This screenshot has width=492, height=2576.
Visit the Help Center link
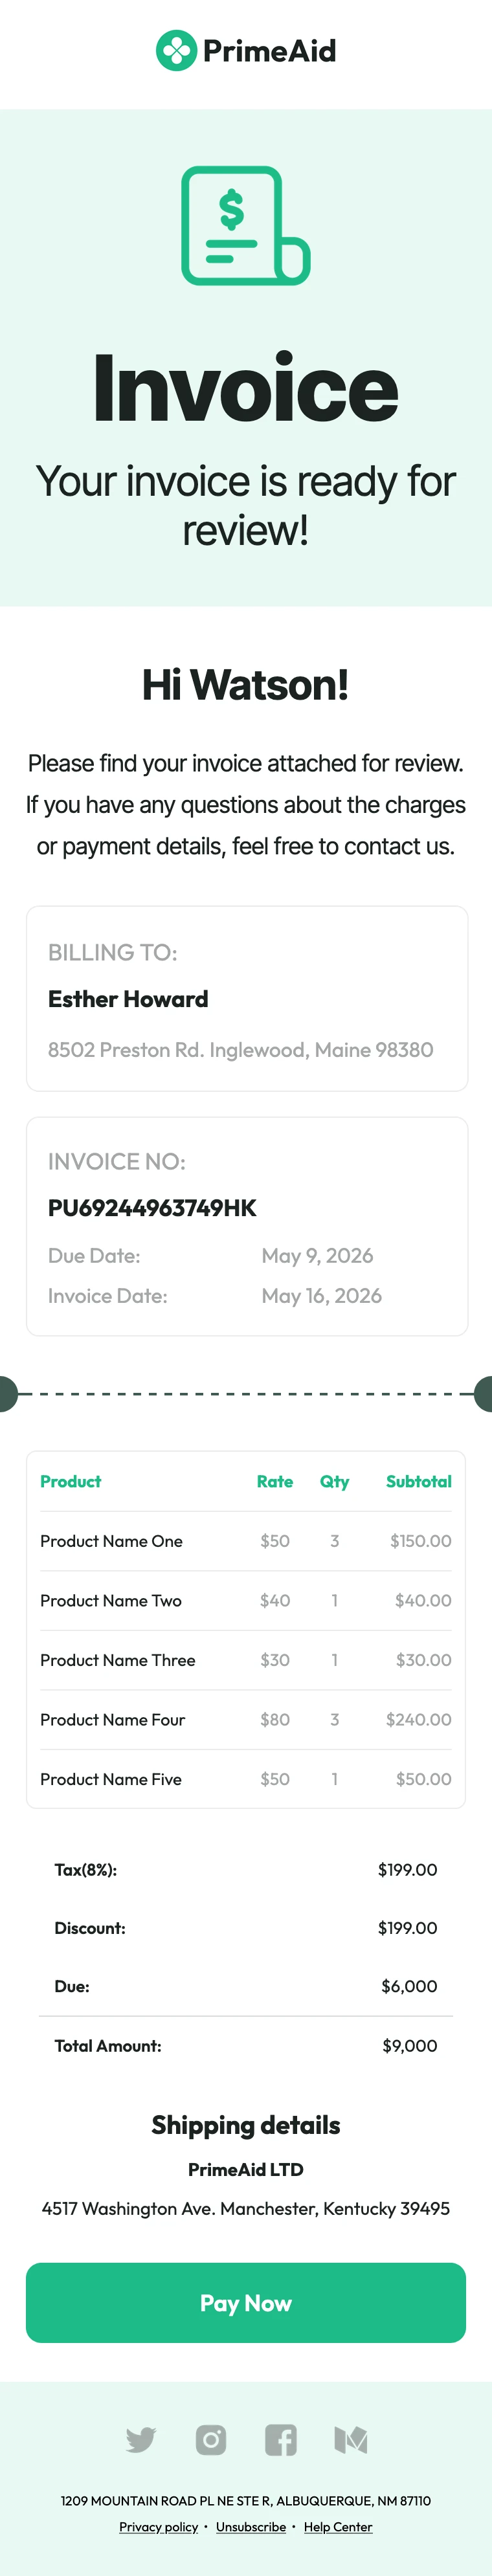338,2526
